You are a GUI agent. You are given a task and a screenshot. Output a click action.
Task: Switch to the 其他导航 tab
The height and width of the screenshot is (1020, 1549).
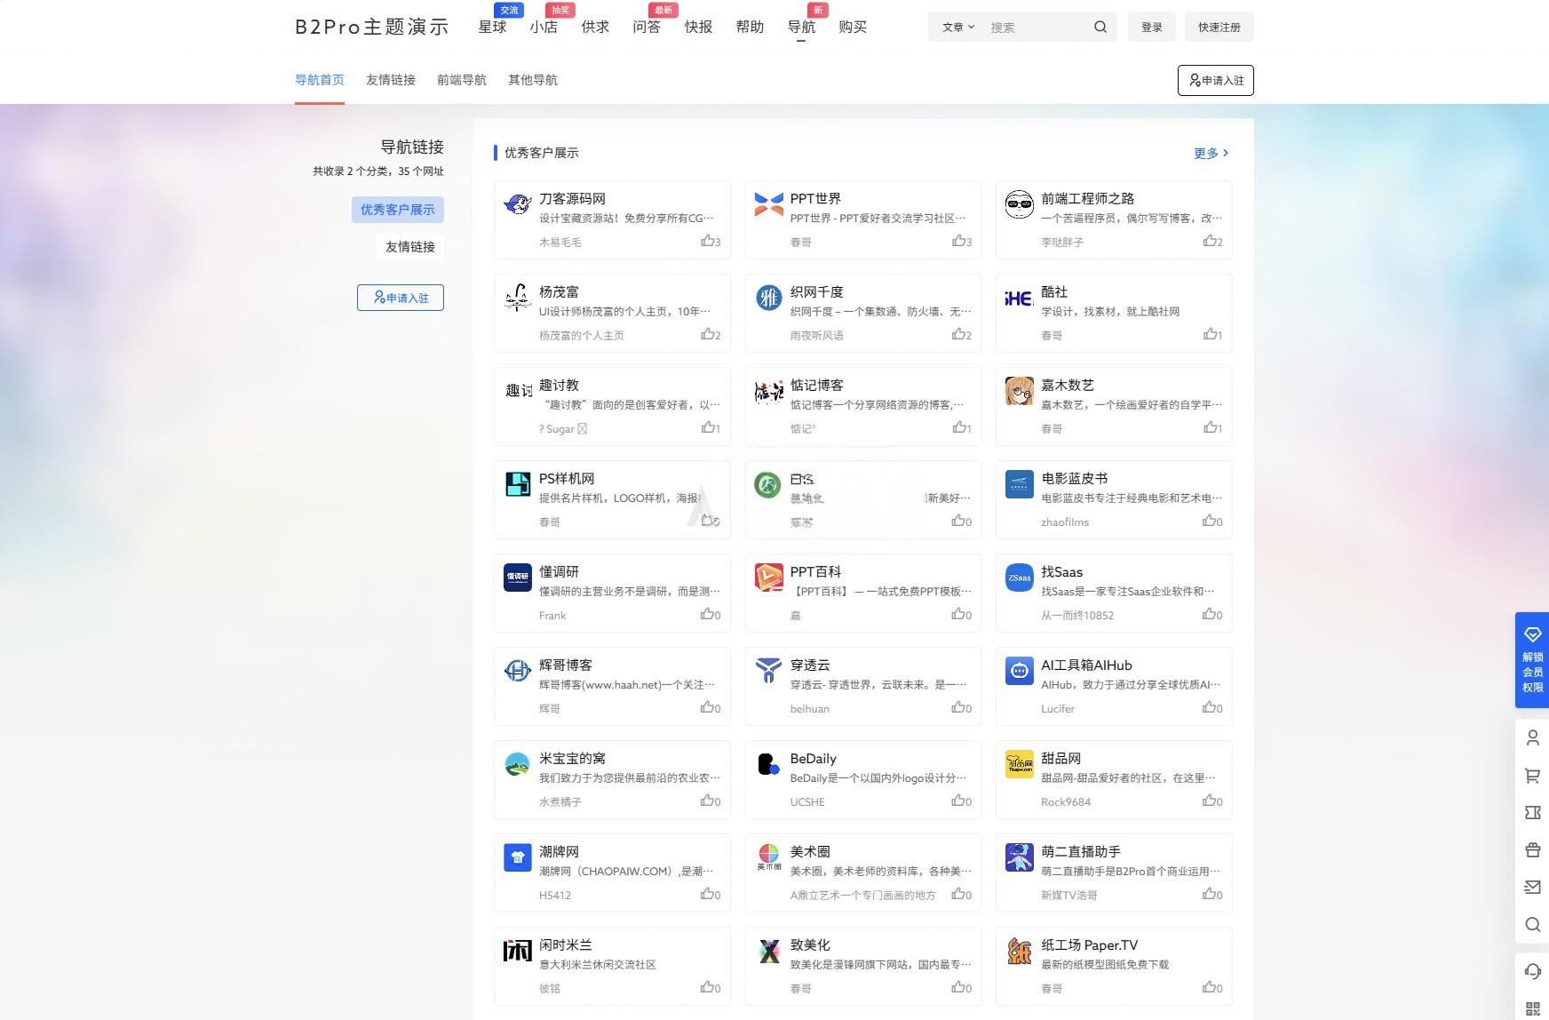[533, 80]
